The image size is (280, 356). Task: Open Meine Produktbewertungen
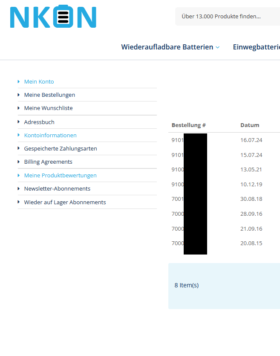[60, 175]
